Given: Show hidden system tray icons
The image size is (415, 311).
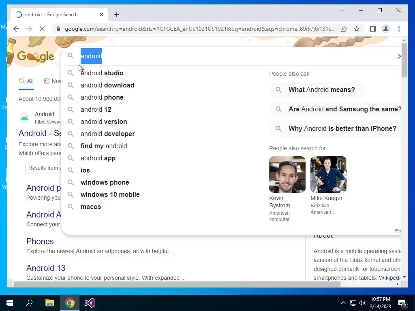Looking at the screenshot, I should pyautogui.click(x=343, y=303).
